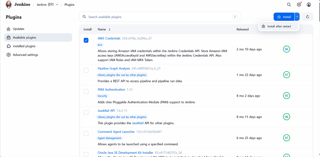Click health score 97 for Pipeline Graph Analysis

click(286, 75)
